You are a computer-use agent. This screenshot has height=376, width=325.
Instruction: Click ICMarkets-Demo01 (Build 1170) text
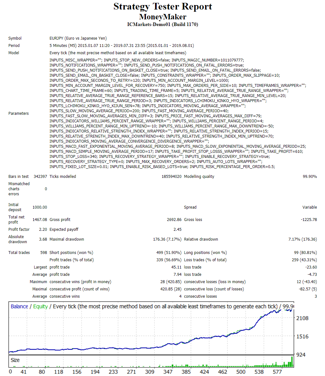[x=163, y=24]
